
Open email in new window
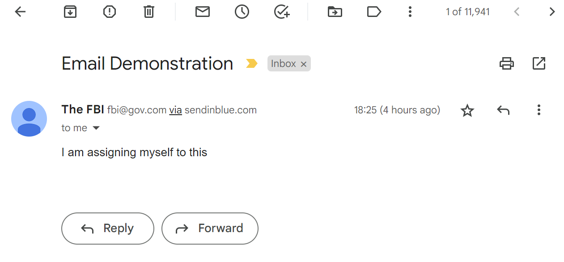point(539,63)
